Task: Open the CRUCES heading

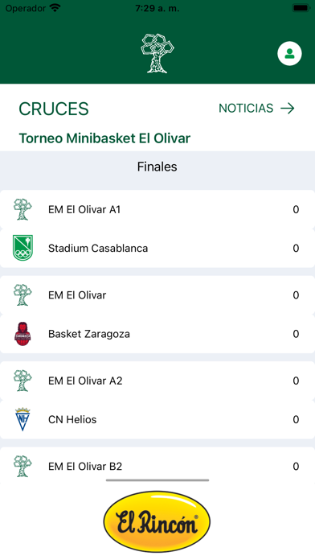Action: coord(54,109)
